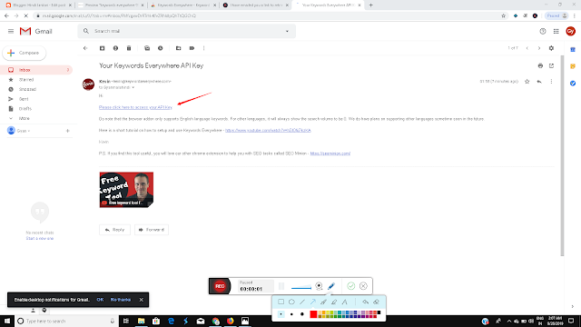Print the email using printer icon
This screenshot has height=327, width=581.
[540, 65]
